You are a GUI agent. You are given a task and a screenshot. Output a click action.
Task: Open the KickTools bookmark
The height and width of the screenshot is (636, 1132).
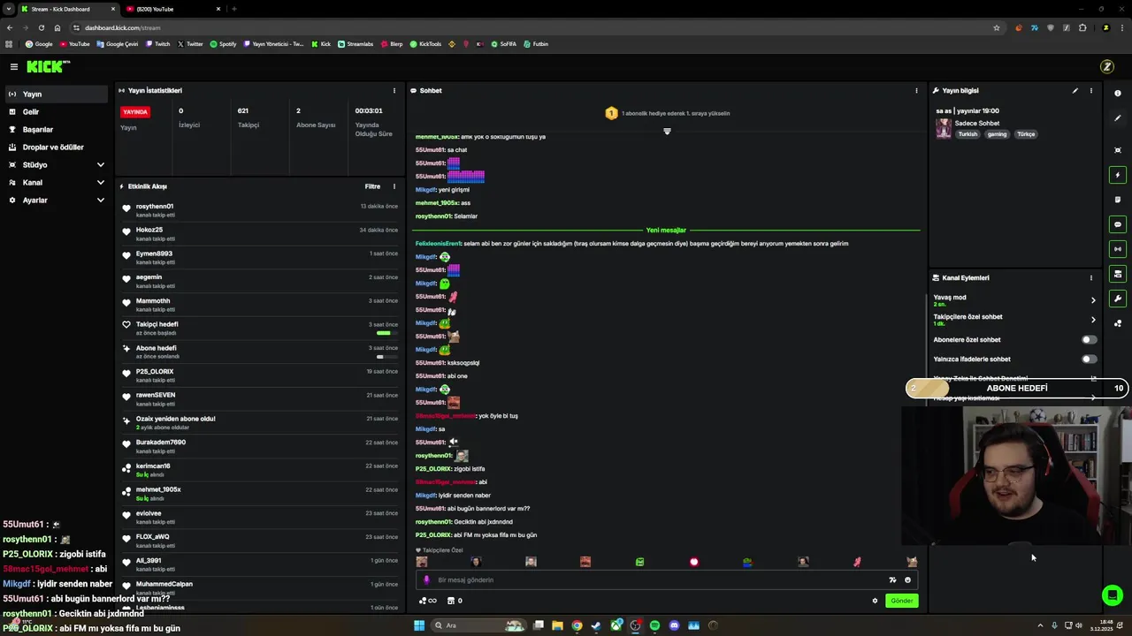(x=425, y=43)
